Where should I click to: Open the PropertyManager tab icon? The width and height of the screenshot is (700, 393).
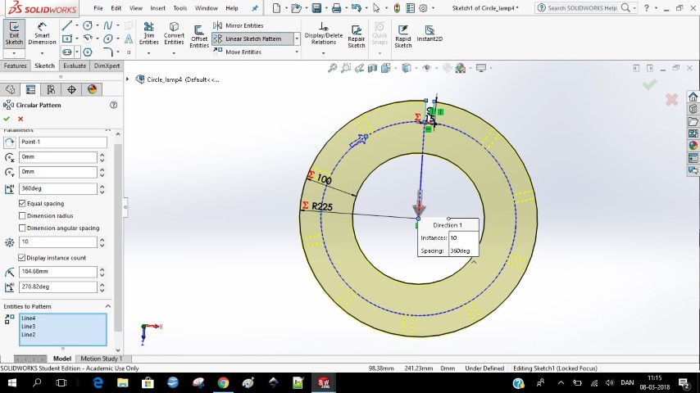click(30, 90)
